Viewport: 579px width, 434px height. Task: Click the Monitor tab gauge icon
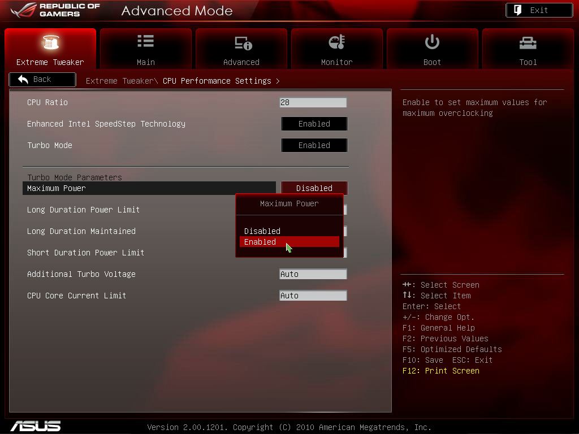[336, 42]
